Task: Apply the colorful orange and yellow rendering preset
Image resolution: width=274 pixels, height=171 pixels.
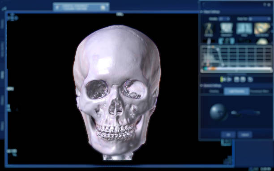Action: click(x=262, y=29)
